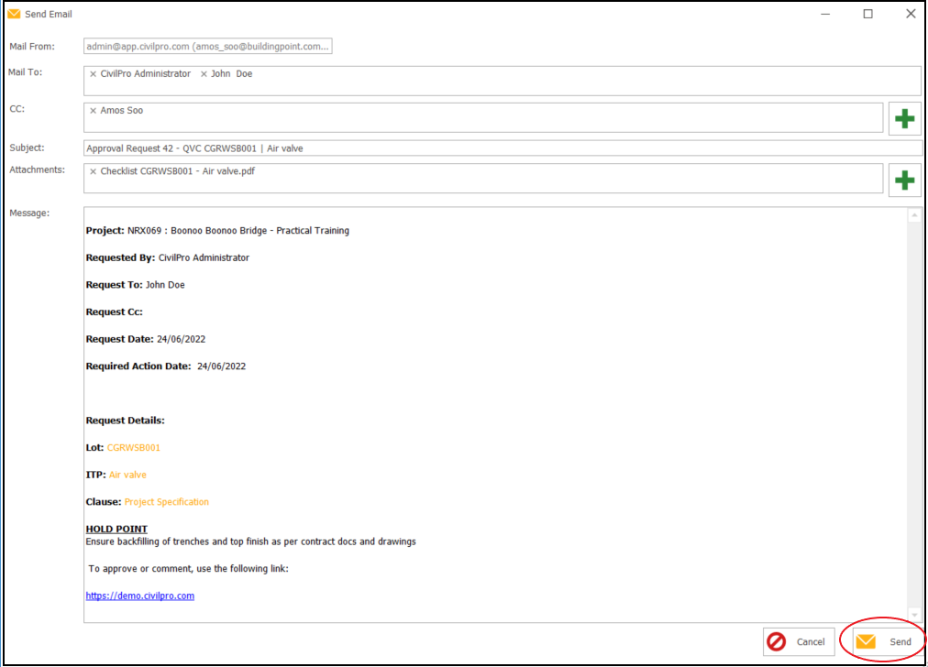928x667 pixels.
Task: Remove Amos Soo from CC field
Action: click(x=93, y=111)
